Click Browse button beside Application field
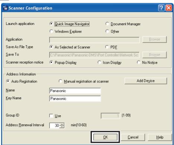 pos(155,39)
